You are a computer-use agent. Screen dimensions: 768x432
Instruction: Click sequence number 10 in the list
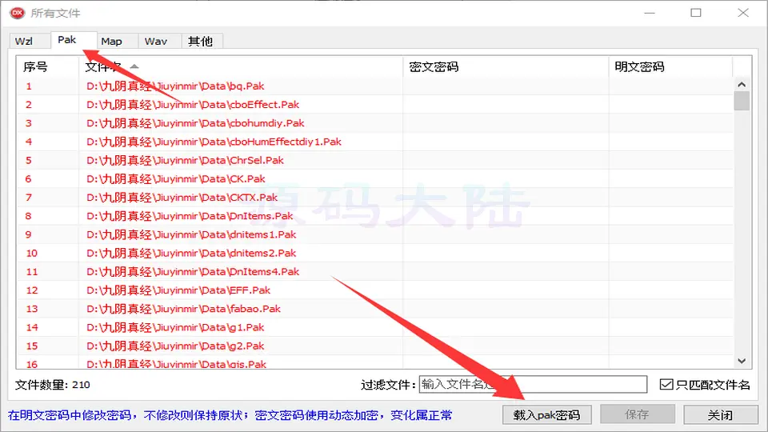tap(32, 254)
